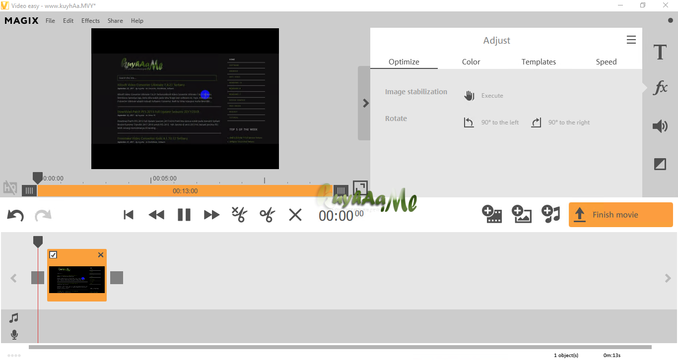Open the Edit menu
The height and width of the screenshot is (361, 678).
click(x=68, y=21)
